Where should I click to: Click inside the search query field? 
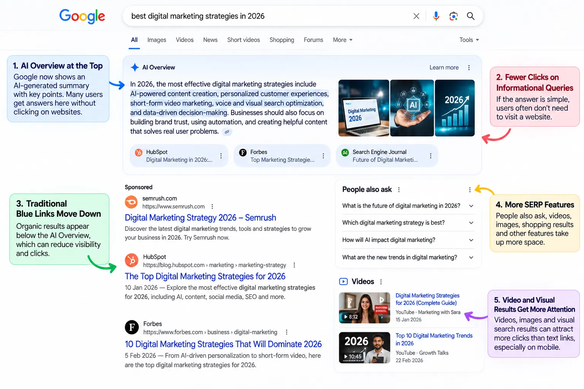pos(266,16)
